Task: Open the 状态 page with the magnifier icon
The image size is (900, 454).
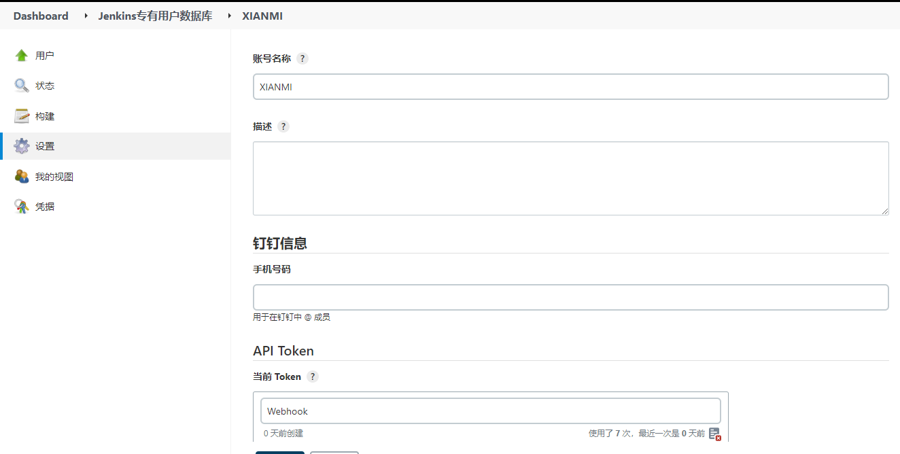Action: [x=34, y=86]
